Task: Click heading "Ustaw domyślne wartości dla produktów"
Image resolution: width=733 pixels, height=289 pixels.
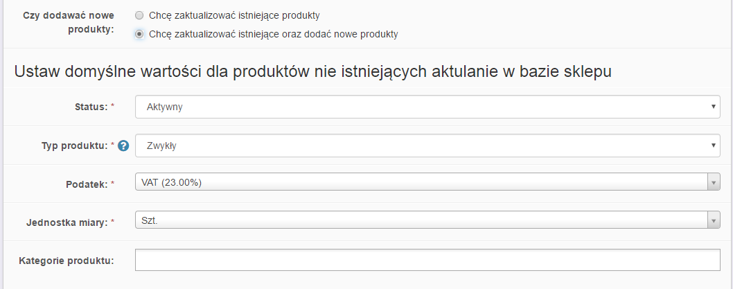Action: coord(312,71)
